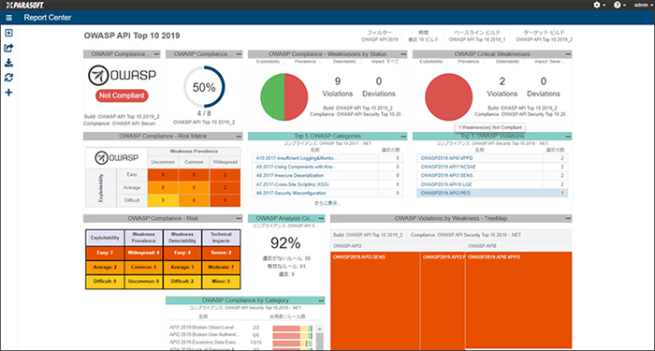Open the help question mark menu
655x351 pixels.
[619, 5]
